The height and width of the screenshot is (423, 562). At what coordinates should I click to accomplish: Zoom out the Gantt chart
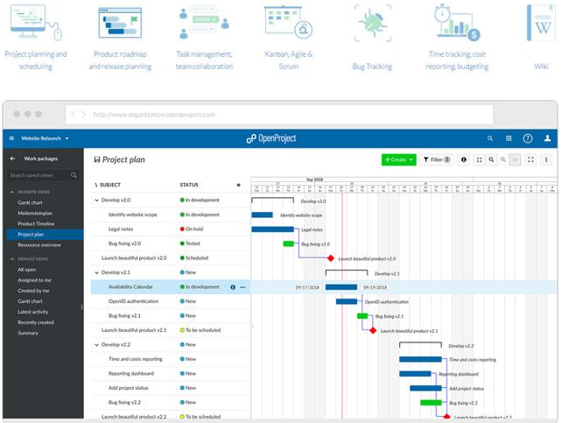(503, 159)
